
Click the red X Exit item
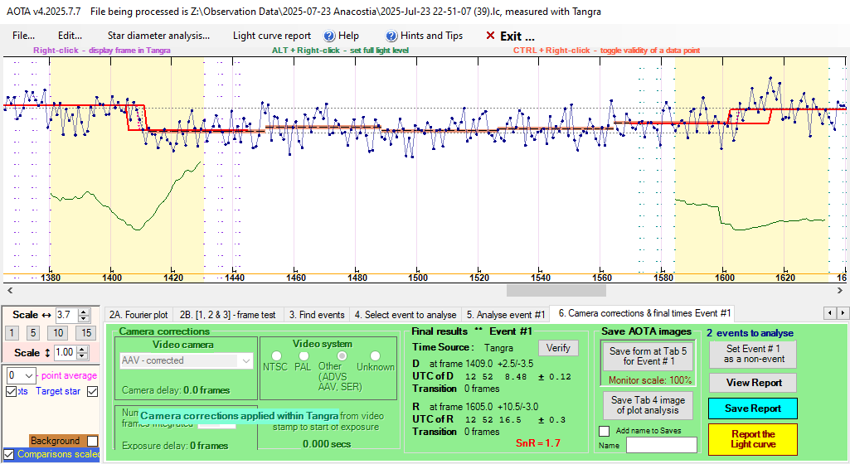coord(510,36)
